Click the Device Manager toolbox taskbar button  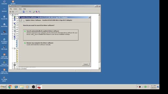39,87
